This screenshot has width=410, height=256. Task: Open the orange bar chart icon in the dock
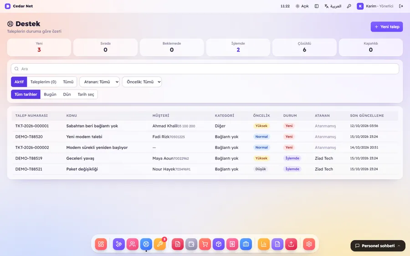point(264,244)
